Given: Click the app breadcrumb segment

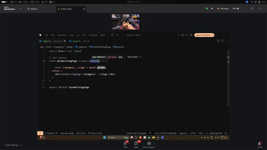Looking at the screenshot, I should coord(42,47).
